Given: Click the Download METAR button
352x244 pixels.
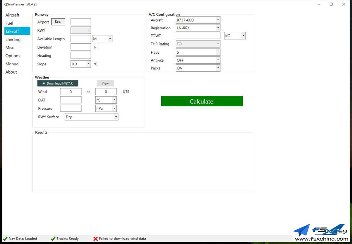Looking at the screenshot, I should [58, 83].
